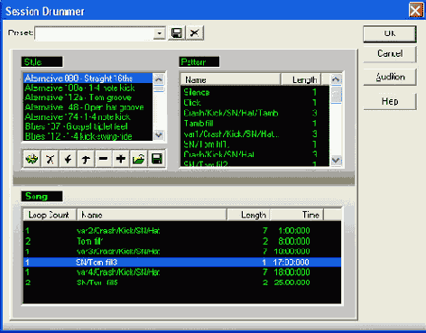Select var4/Crash/Kick/SN/Hat row in Song list
The height and width of the screenshot is (333, 426).
(x=182, y=273)
